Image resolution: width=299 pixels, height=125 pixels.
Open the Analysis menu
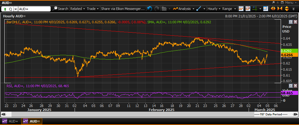pos(183,9)
